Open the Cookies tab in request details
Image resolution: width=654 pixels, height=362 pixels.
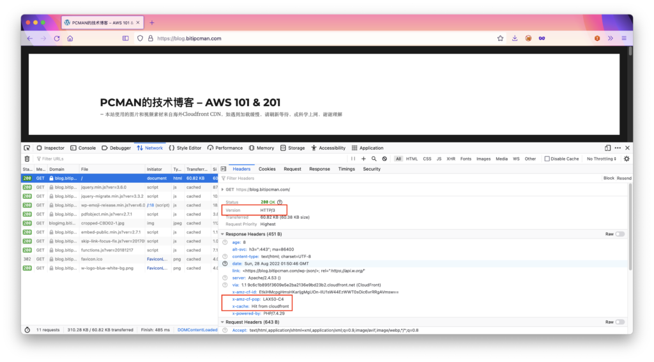pyautogui.click(x=267, y=169)
